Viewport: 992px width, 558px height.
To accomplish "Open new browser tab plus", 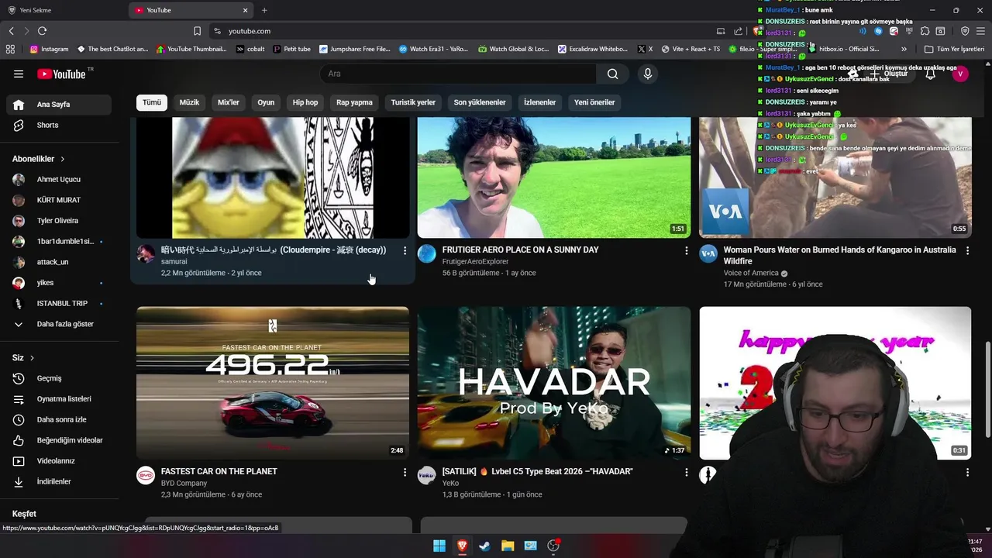I will click(x=264, y=10).
